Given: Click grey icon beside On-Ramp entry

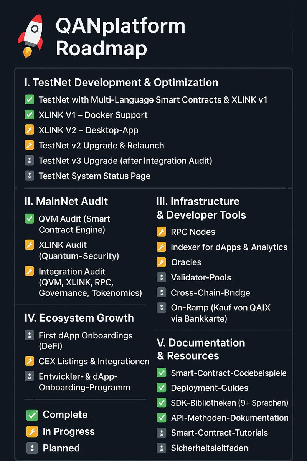Looking at the screenshot, I should point(162,308).
